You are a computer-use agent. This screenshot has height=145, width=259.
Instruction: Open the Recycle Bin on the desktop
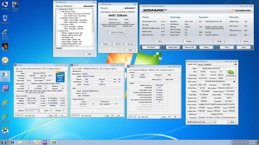tap(5, 18)
